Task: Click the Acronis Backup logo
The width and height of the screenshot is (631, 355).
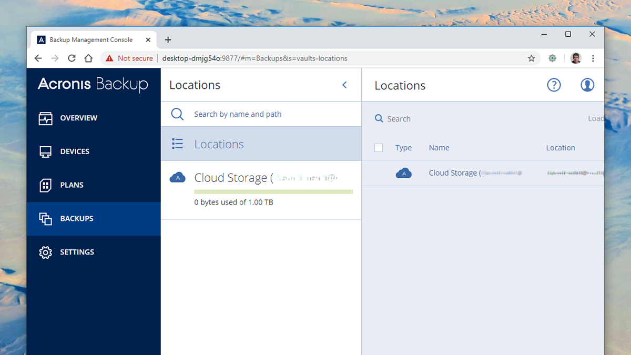Action: (93, 85)
